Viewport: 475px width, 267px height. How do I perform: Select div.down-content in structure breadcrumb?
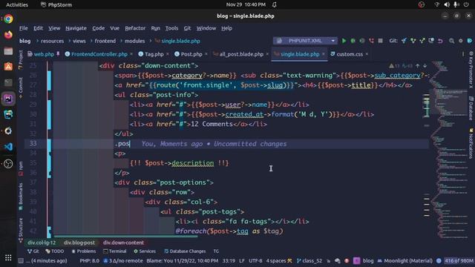[x=123, y=243]
